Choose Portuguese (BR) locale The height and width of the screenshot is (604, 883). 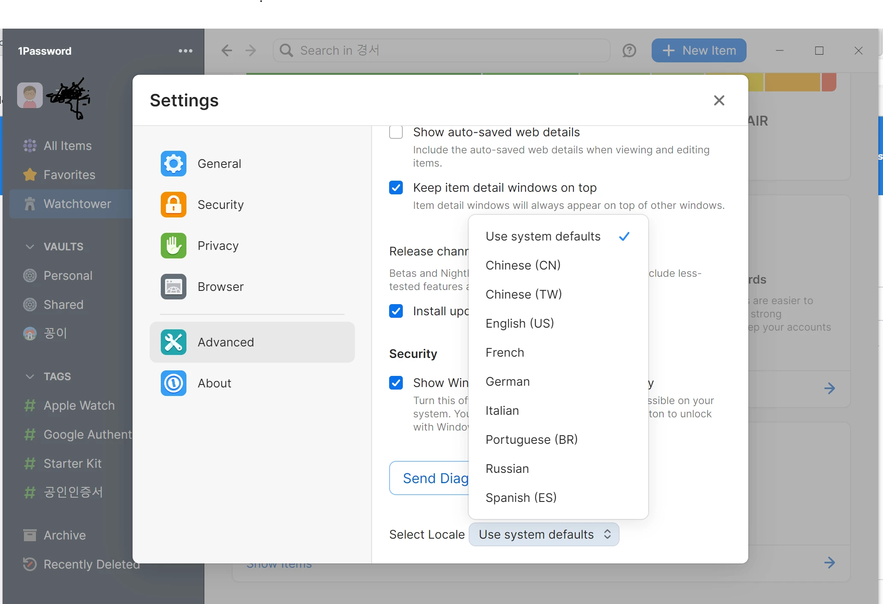pos(558,440)
